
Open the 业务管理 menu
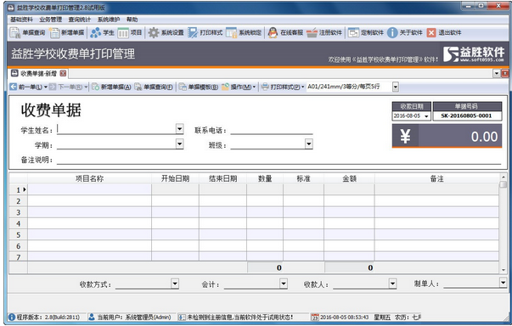point(51,20)
